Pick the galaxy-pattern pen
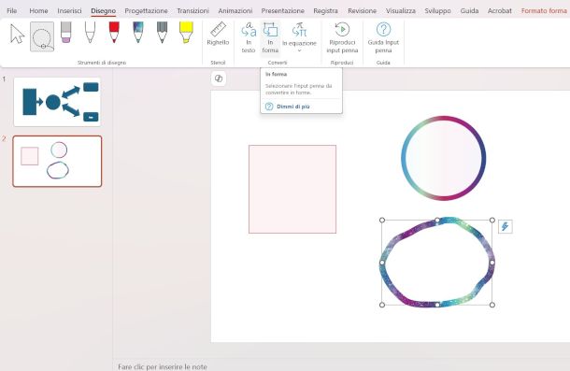The image size is (570, 371). coord(138,33)
